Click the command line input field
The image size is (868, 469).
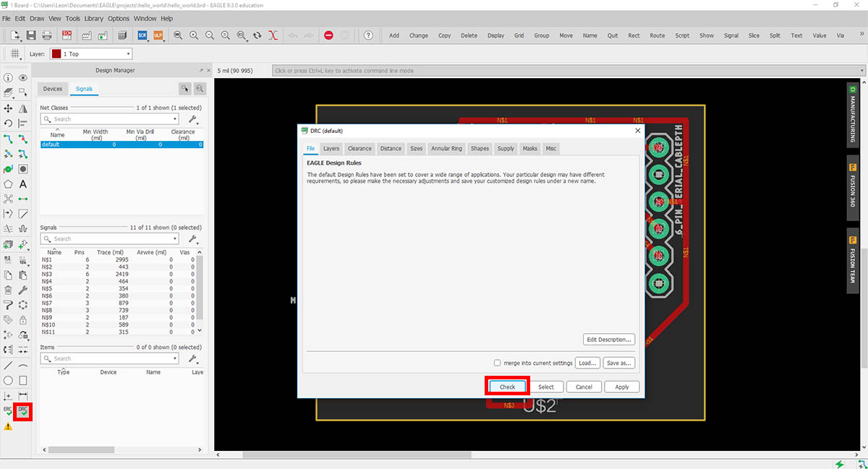click(568, 71)
